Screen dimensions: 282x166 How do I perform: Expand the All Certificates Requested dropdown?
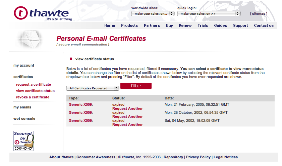93,88
